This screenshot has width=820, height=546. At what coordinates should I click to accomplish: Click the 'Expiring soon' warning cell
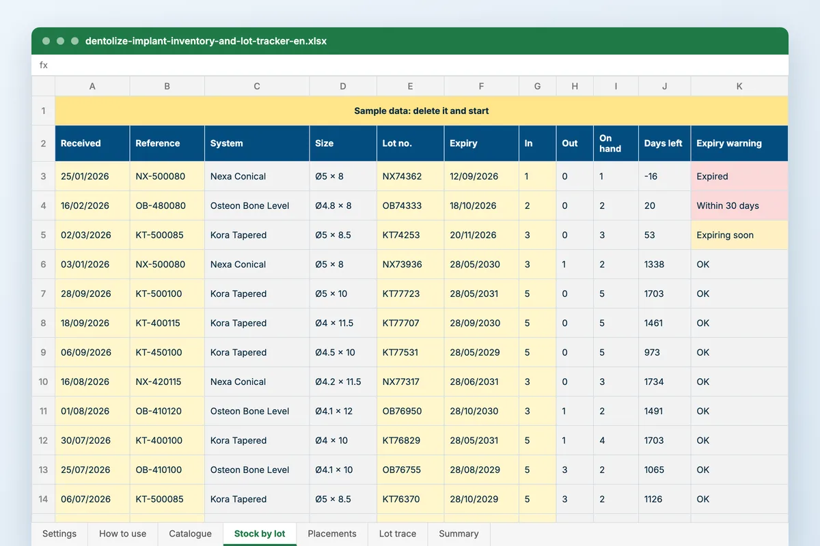click(739, 235)
